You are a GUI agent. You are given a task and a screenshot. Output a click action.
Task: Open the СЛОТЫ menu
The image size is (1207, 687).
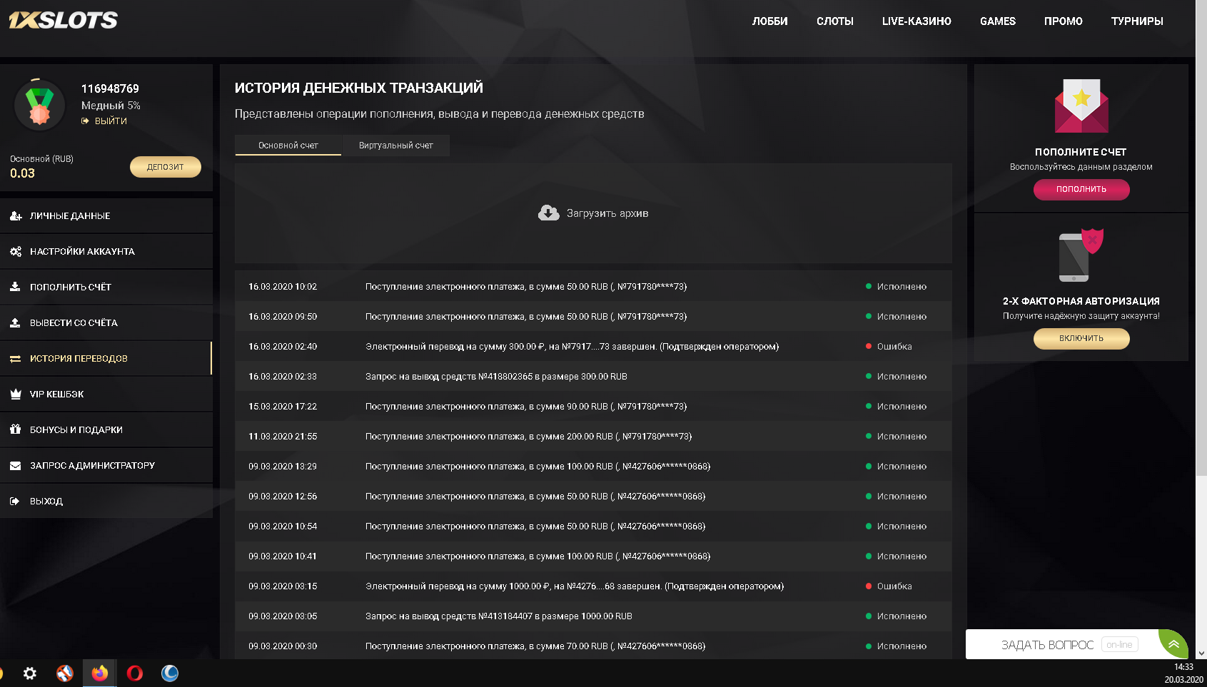[834, 21]
